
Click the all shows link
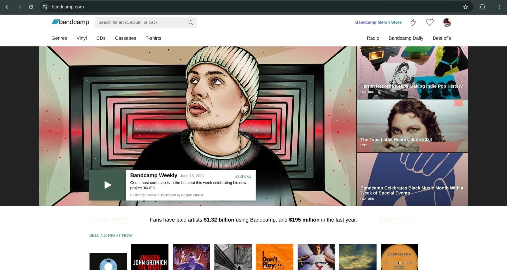pyautogui.click(x=243, y=176)
